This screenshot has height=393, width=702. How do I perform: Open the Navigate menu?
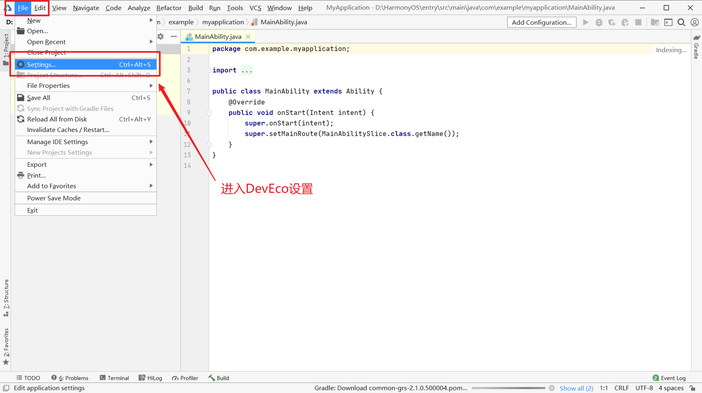86,8
